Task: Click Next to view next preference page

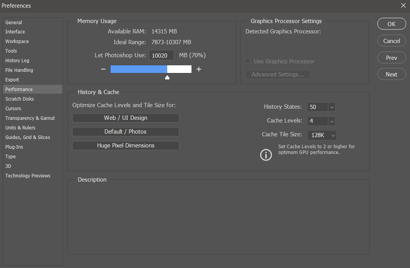Action: click(392, 74)
